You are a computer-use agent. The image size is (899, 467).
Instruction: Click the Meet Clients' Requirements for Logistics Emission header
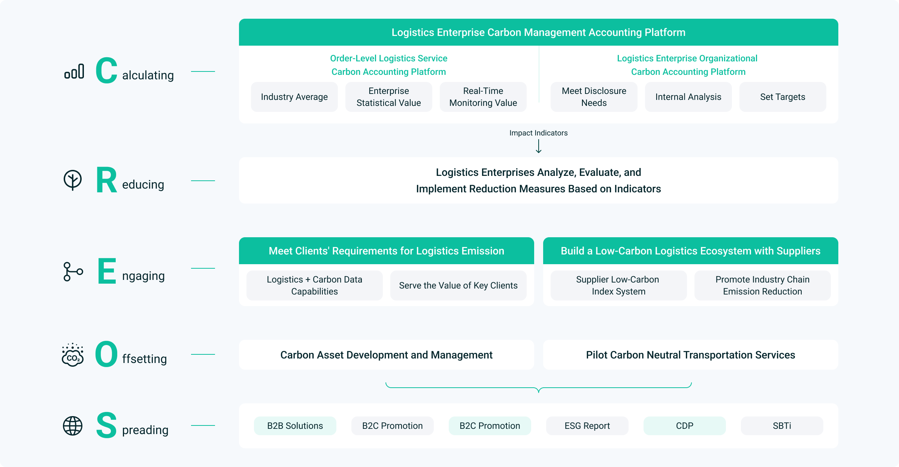(x=387, y=251)
